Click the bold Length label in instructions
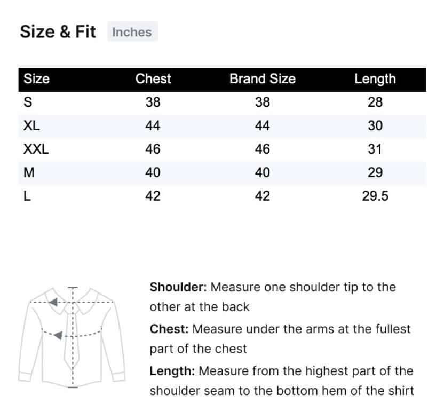The height and width of the screenshot is (419, 444). (x=172, y=370)
